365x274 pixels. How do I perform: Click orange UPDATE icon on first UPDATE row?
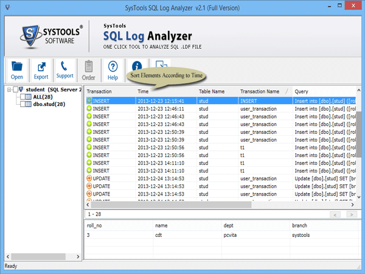coord(89,178)
